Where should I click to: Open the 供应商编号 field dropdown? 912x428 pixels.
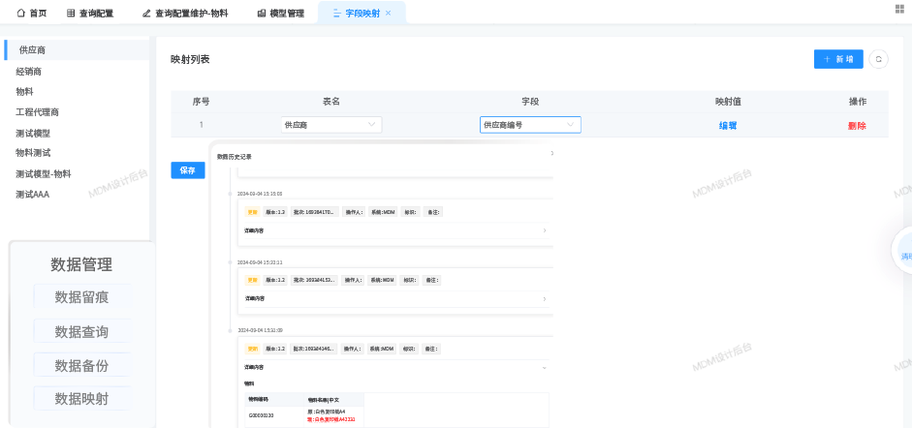pos(530,125)
